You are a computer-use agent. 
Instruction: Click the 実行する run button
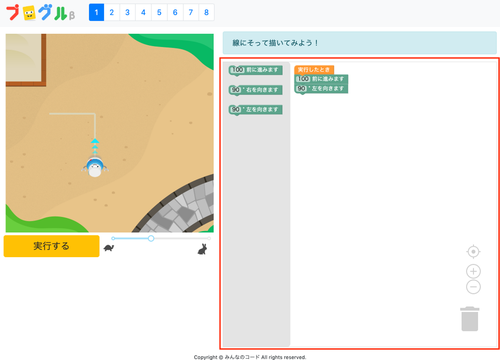(51, 246)
